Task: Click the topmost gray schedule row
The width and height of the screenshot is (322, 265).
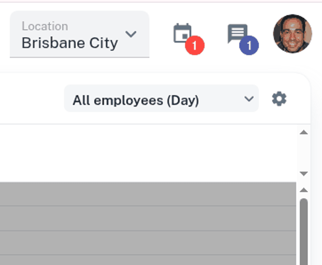Action: pos(148,194)
